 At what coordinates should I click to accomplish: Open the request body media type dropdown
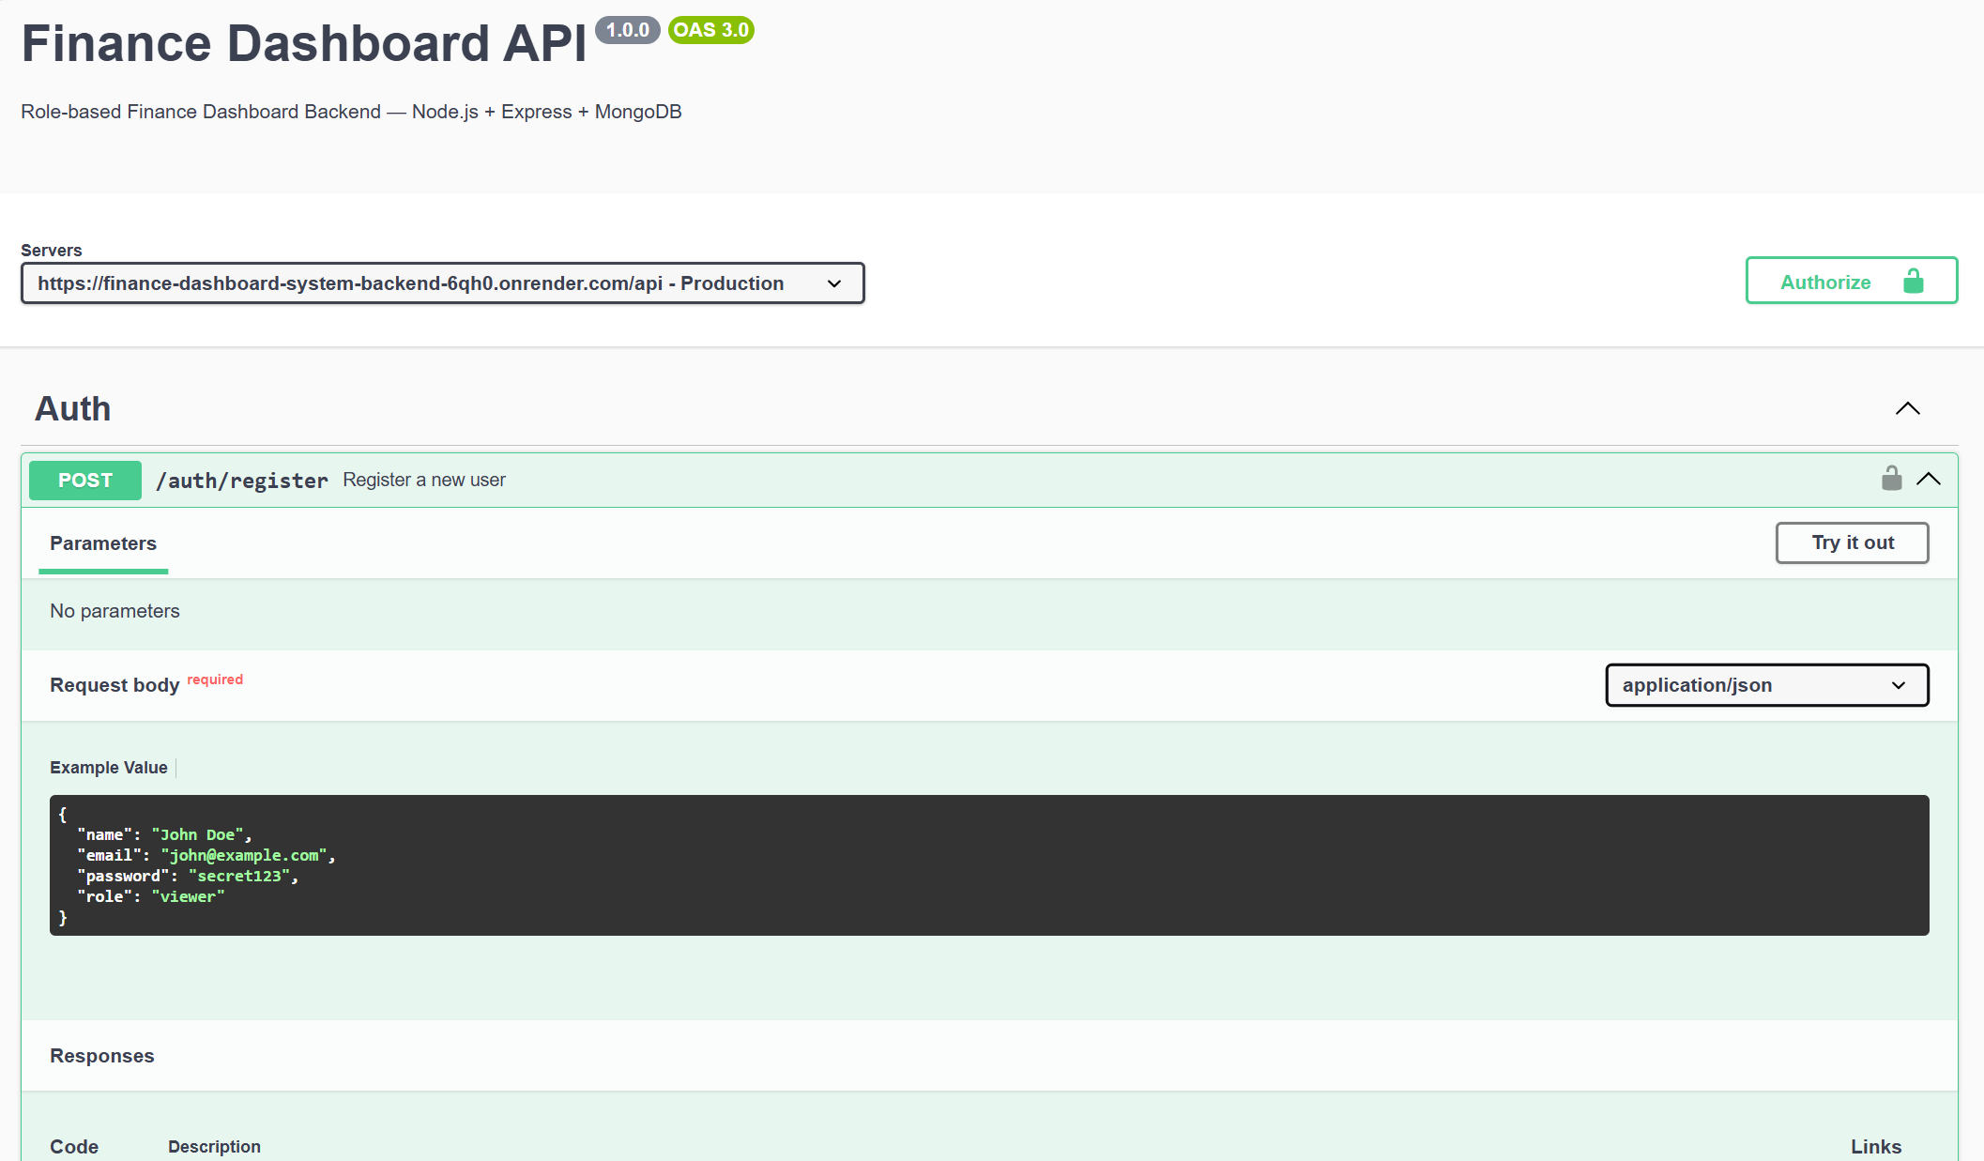[x=1765, y=685]
